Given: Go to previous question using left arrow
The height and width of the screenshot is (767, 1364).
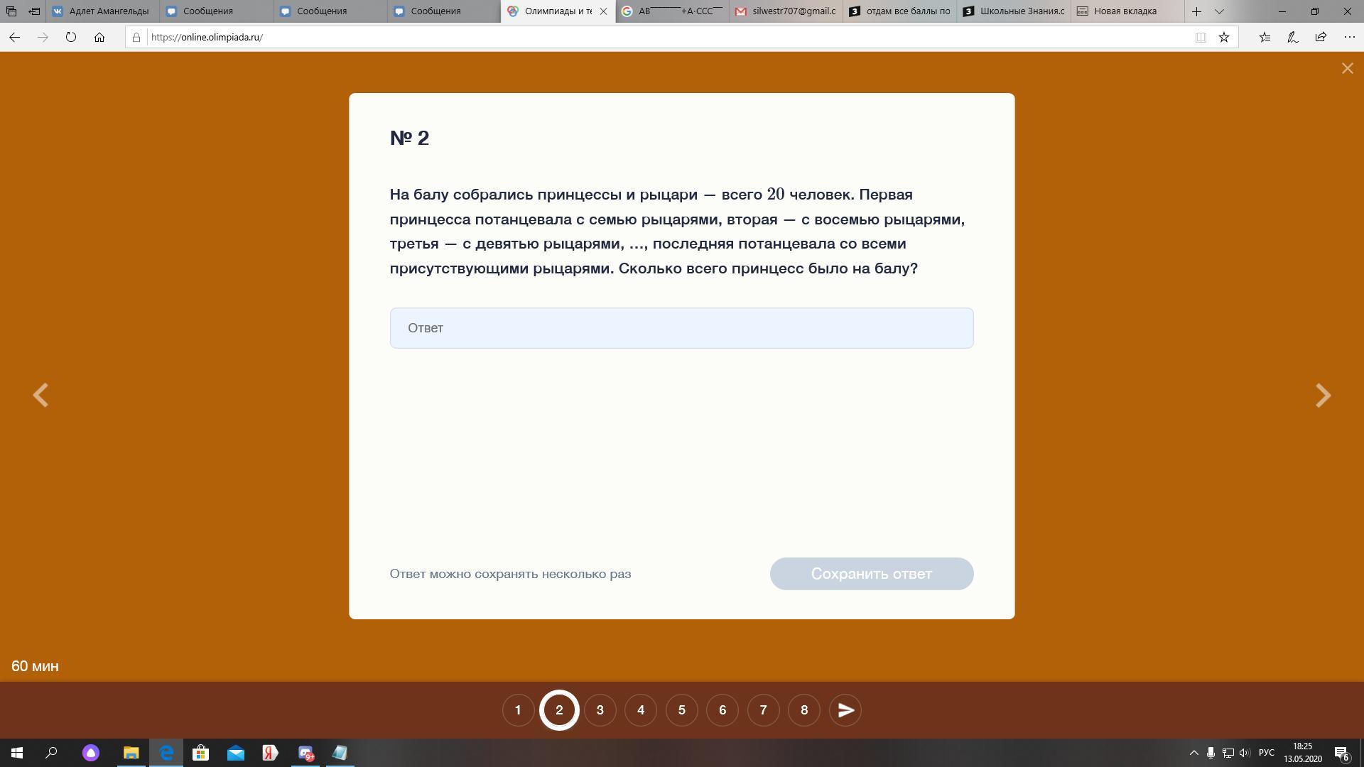Looking at the screenshot, I should coord(40,396).
